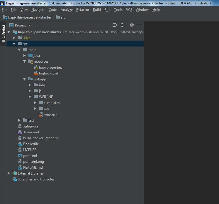
Task: Click the External Libraries icon
Action: 14,173
